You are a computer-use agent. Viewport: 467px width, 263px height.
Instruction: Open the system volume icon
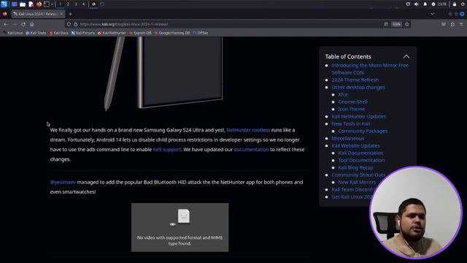point(417,4)
